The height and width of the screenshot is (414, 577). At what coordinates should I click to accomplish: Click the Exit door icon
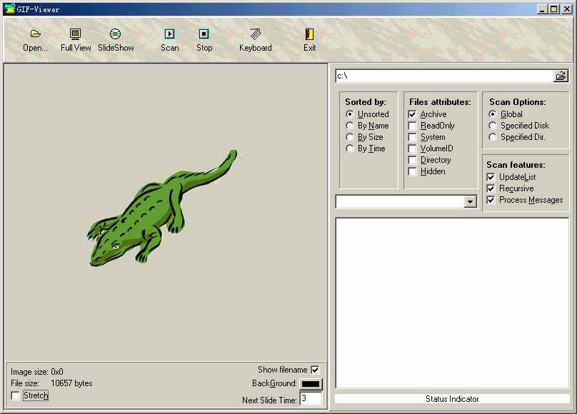(309, 34)
